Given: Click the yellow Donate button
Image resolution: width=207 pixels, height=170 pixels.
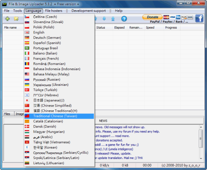Looking at the screenshot, I should [152, 17].
